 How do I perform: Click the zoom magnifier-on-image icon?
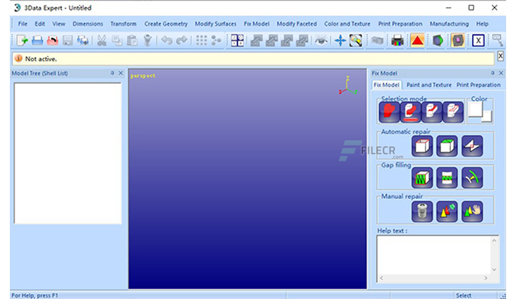[356, 41]
